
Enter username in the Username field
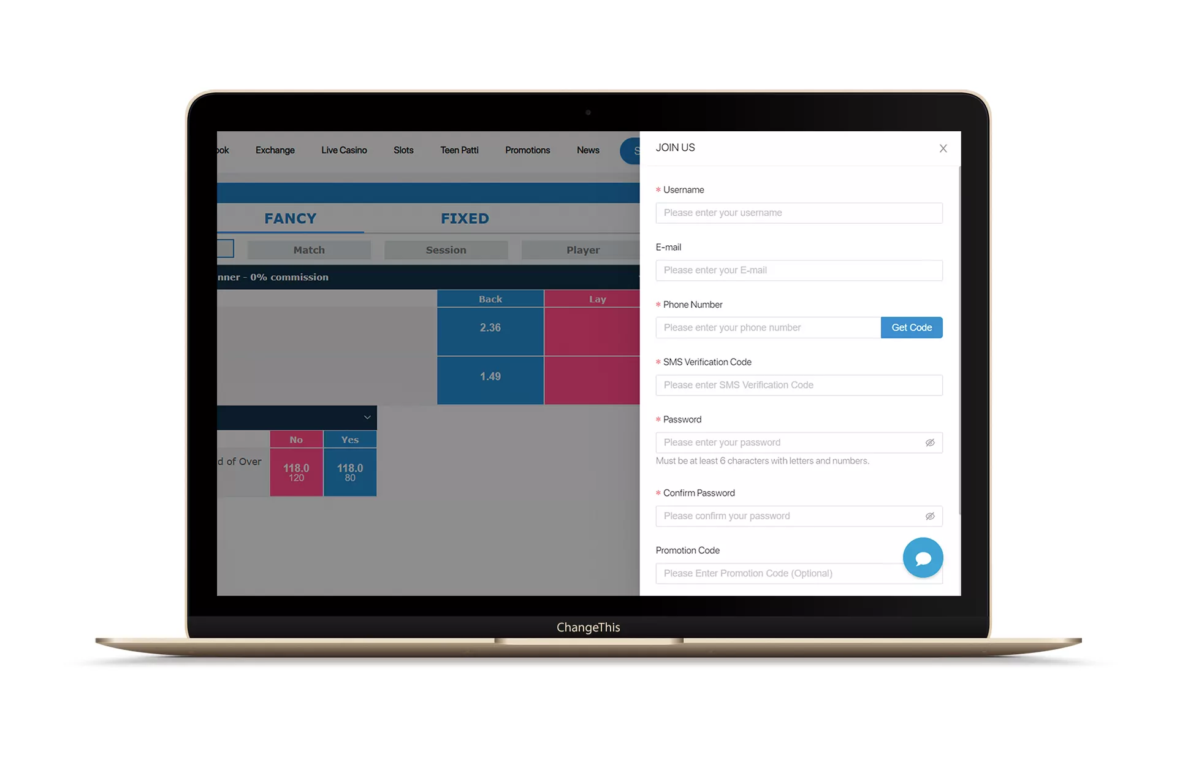(799, 212)
